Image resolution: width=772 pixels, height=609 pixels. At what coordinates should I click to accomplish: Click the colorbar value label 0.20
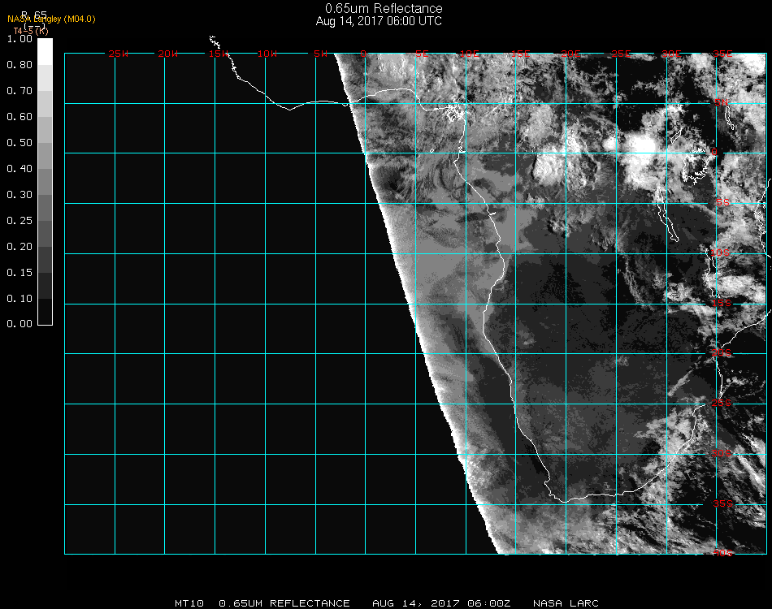coord(20,247)
